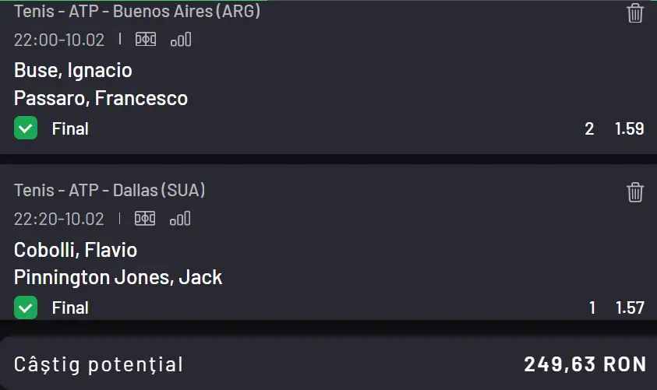This screenshot has height=390, width=657.
Task: Uncheck the Buse–Passaro Final selection
Action: pyautogui.click(x=26, y=128)
